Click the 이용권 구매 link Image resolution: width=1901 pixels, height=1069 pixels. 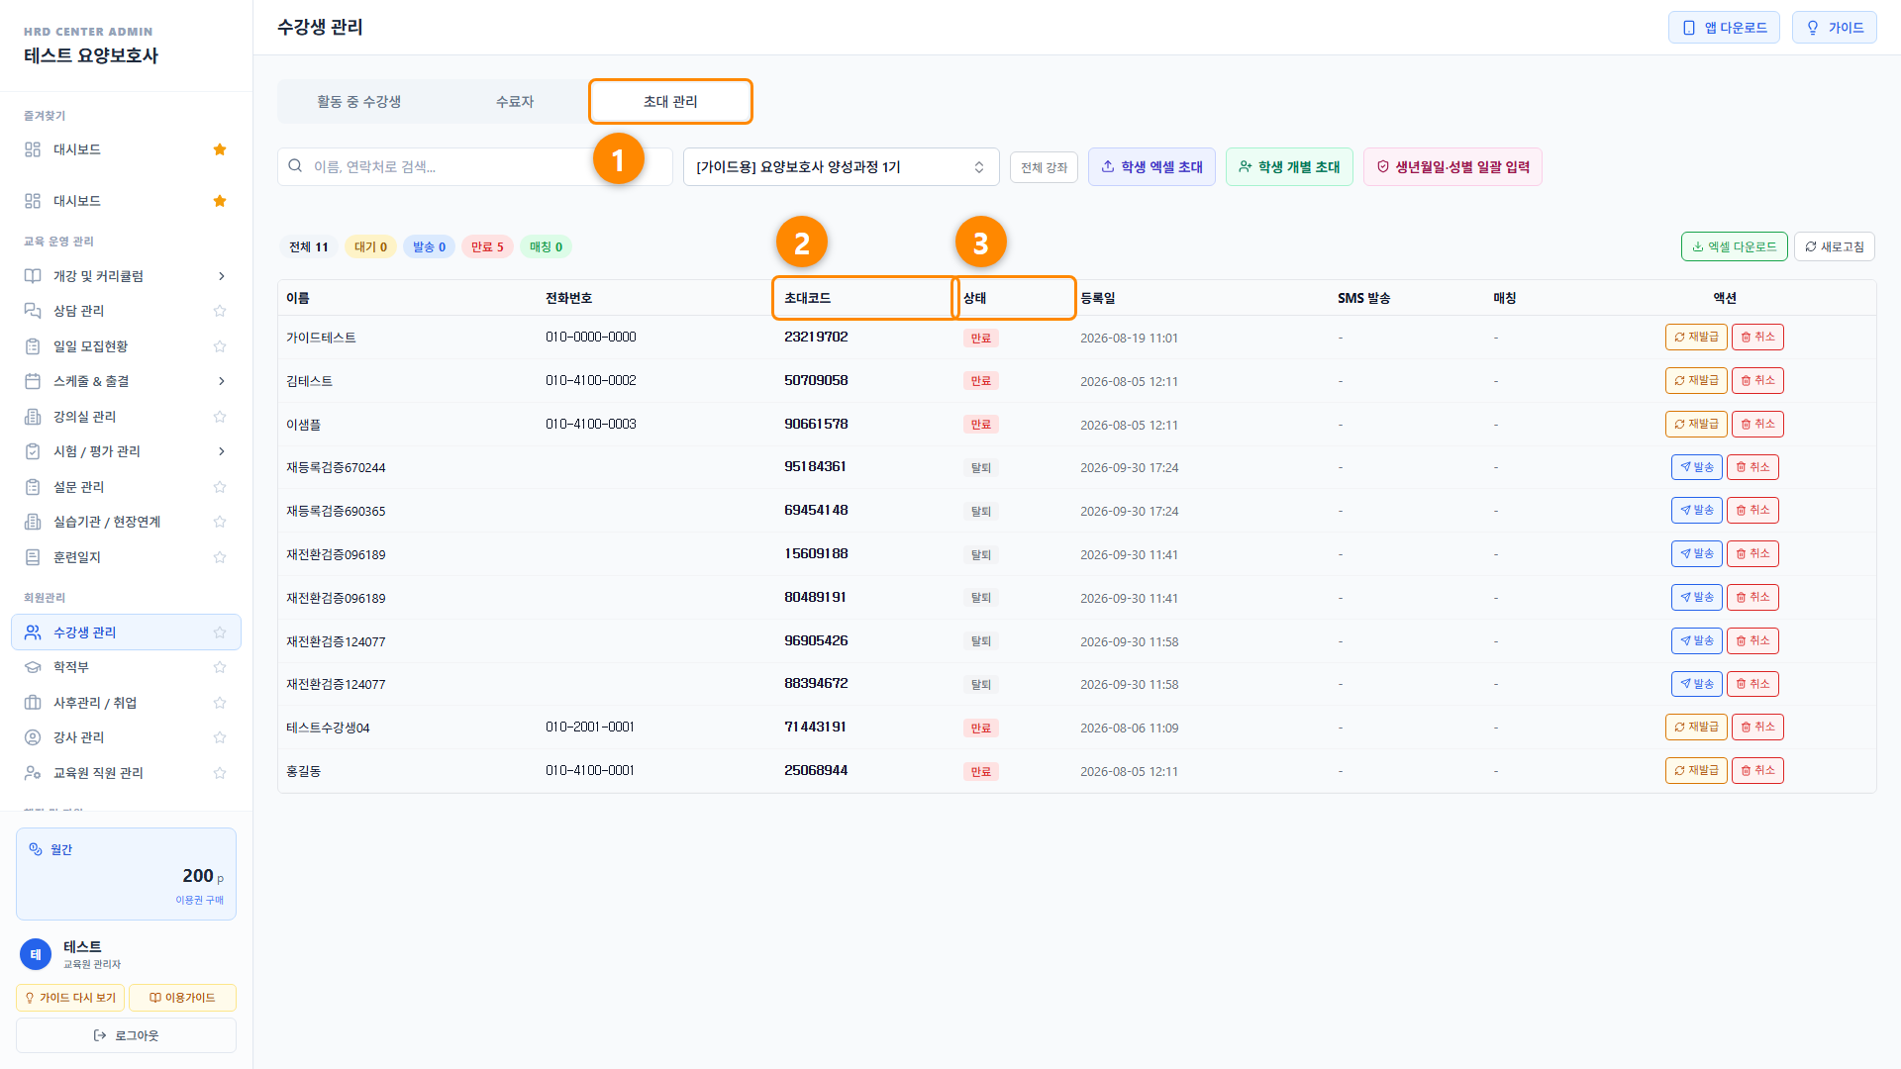coord(199,900)
